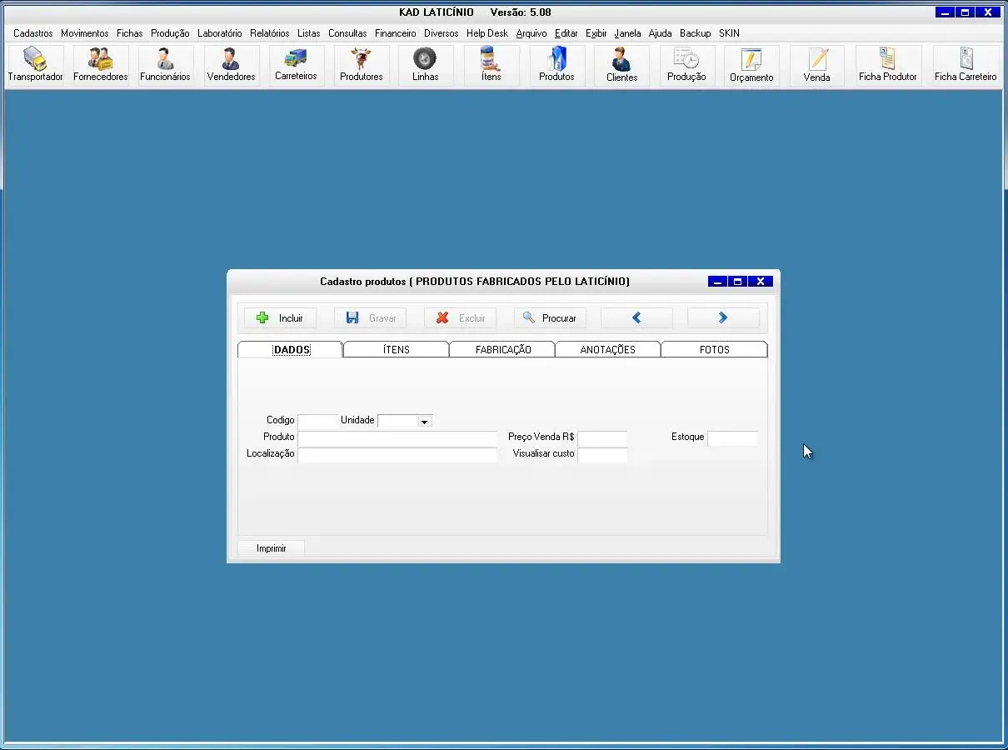Minimize the Cadastro produtos dialog
Image resolution: width=1008 pixels, height=750 pixels.
click(x=717, y=282)
